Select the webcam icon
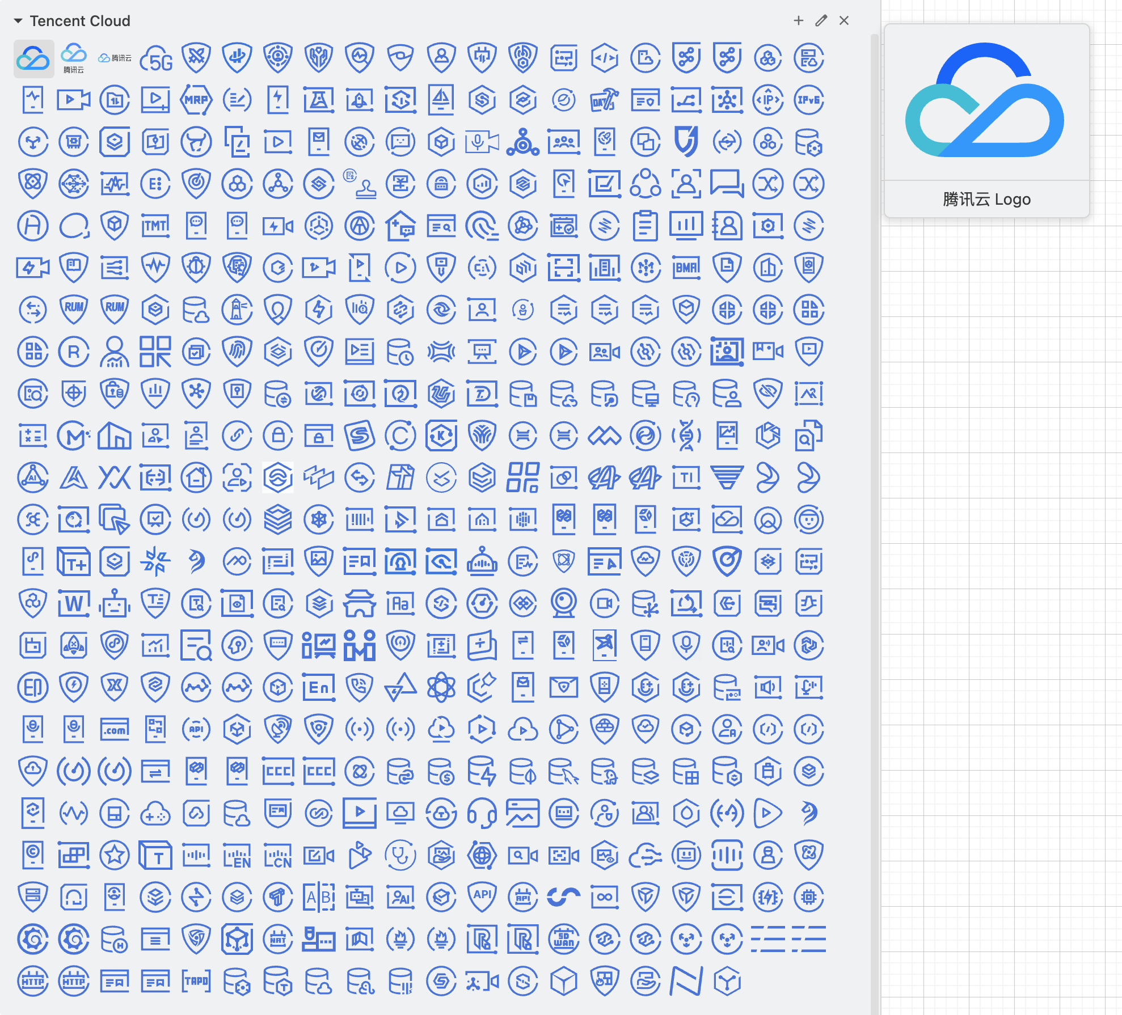This screenshot has height=1015, width=1122. [x=564, y=603]
